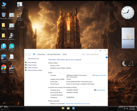Click the WORKGROUP value text
This screenshot has width=137, height=111.
[x=70, y=97]
